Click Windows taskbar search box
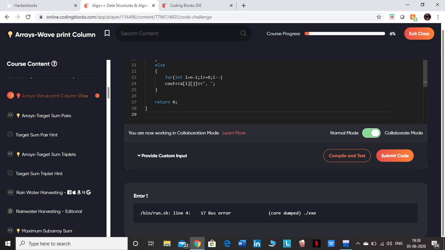Viewport: 445px width, 250px height. pos(72,243)
